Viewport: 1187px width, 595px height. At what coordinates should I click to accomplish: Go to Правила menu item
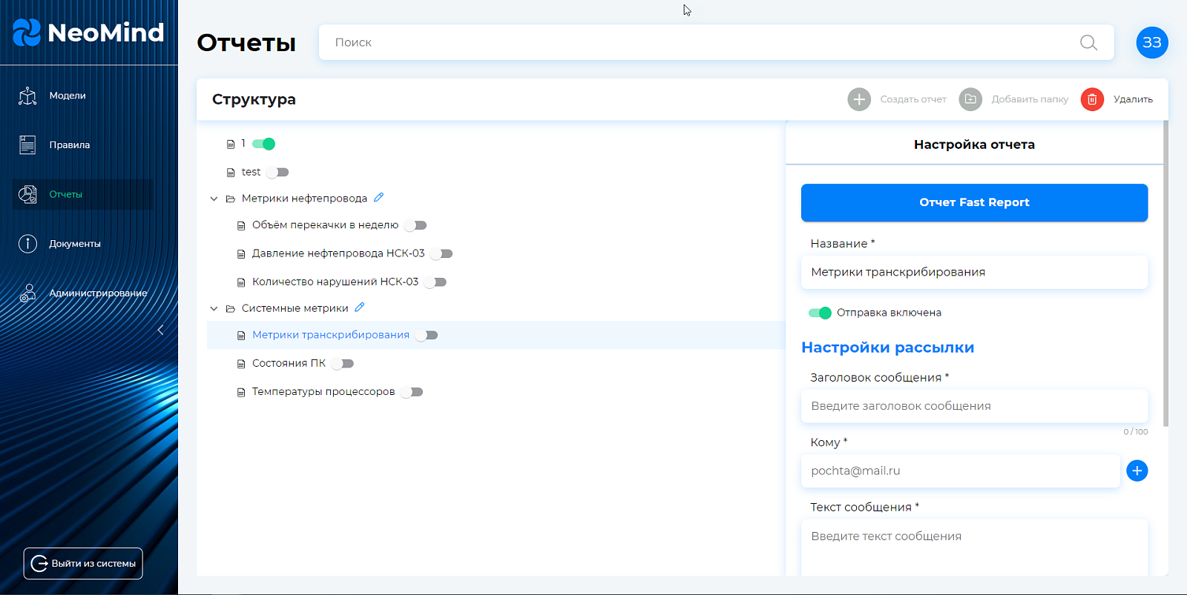tap(70, 145)
